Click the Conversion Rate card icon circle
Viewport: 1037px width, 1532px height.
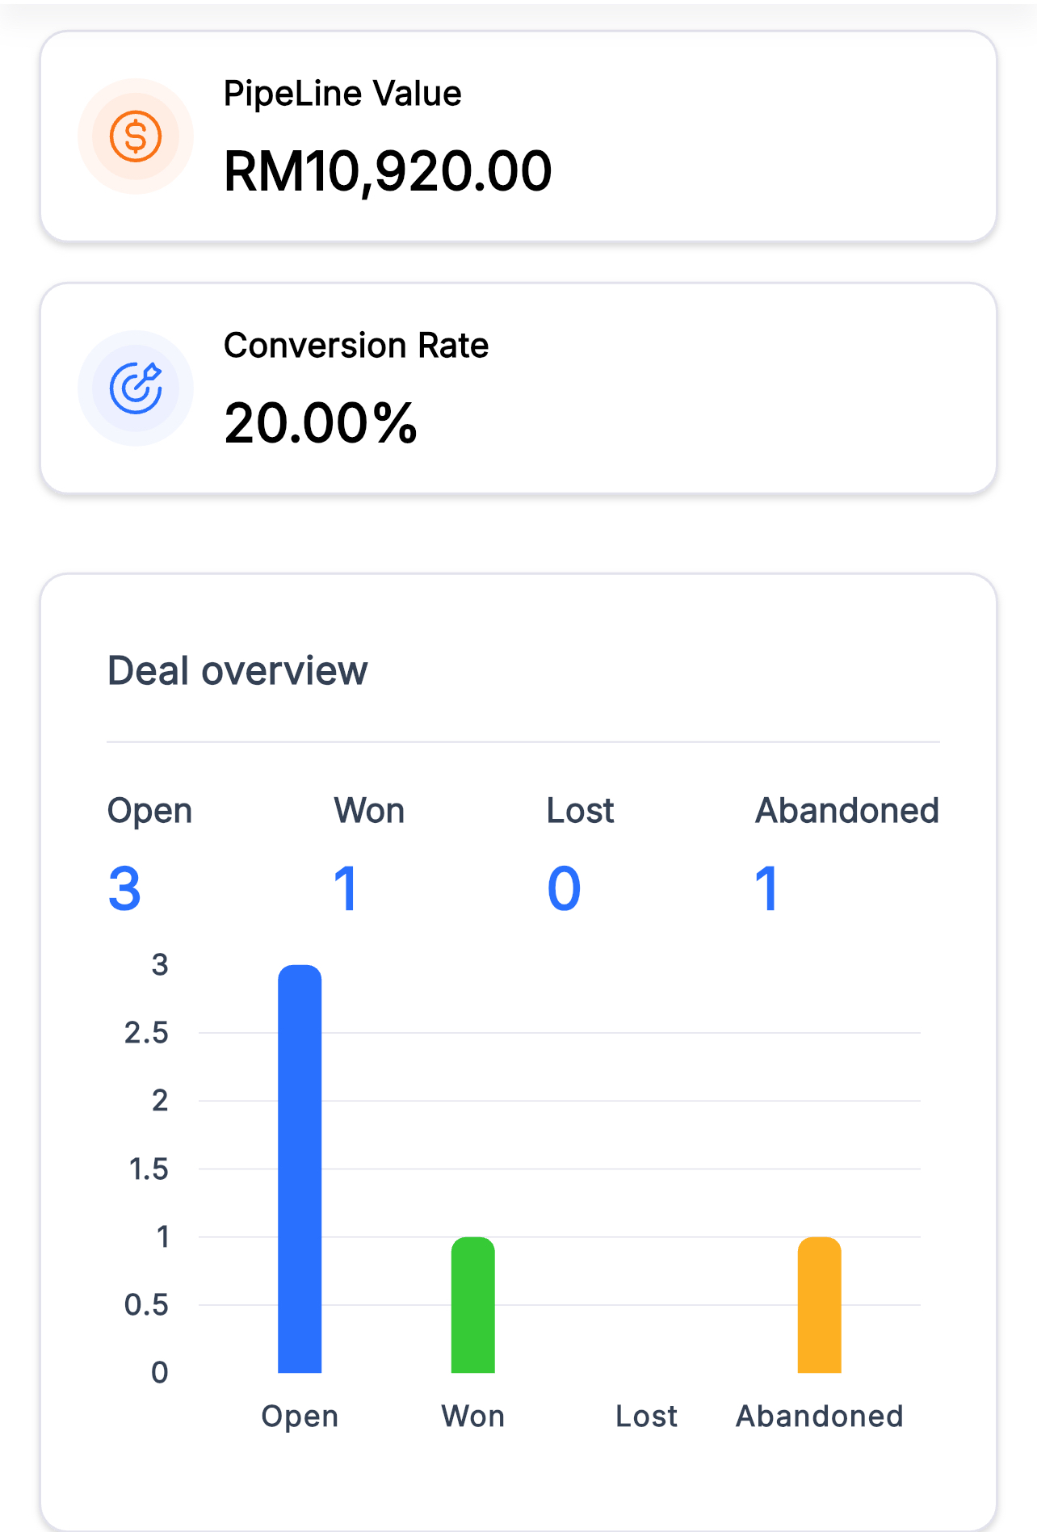[x=136, y=388]
